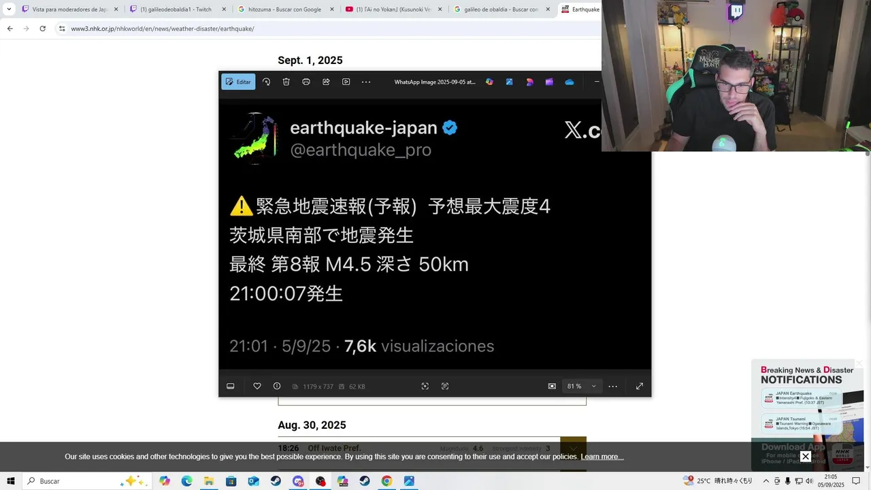Open more options in Photos bottom bar
Image resolution: width=871 pixels, height=490 pixels.
613,386
